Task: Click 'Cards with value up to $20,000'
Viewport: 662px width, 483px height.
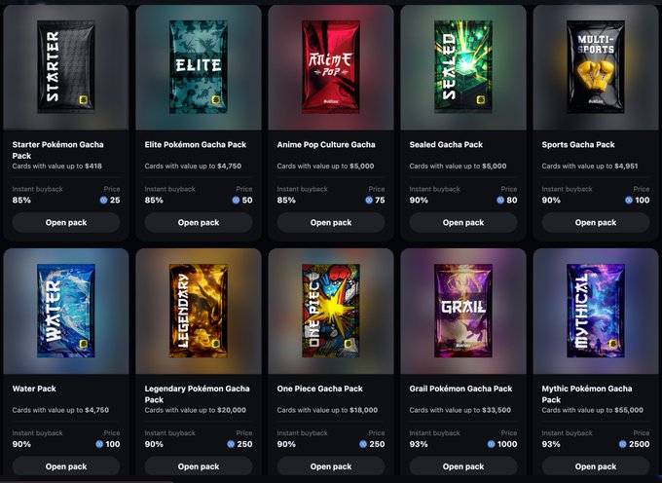Action: 196,410
